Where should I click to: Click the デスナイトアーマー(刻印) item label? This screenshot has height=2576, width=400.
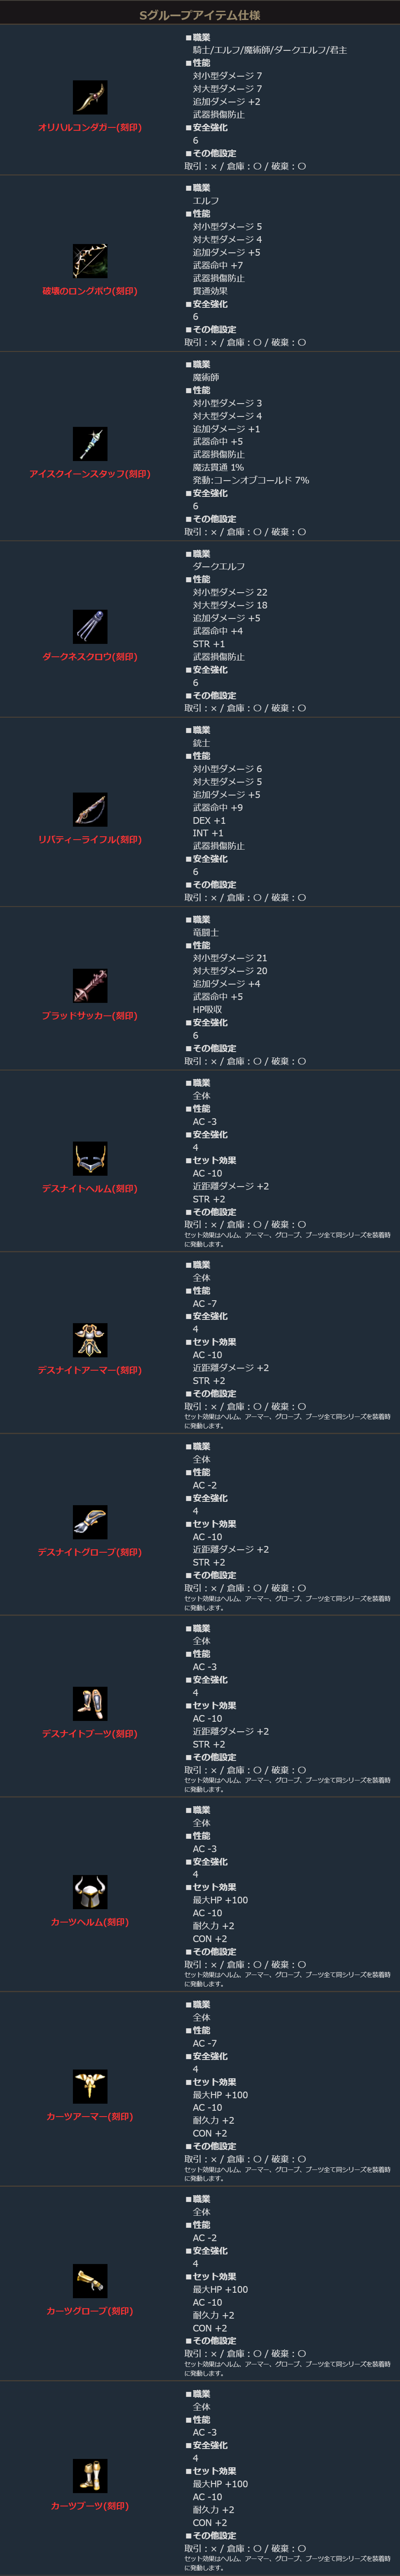(x=90, y=1370)
